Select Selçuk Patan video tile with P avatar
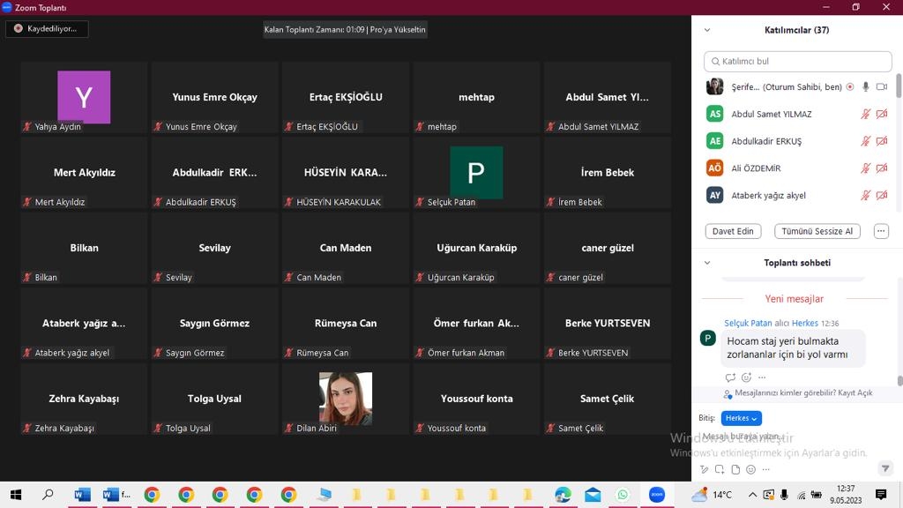This screenshot has height=508, width=903. coord(476,173)
